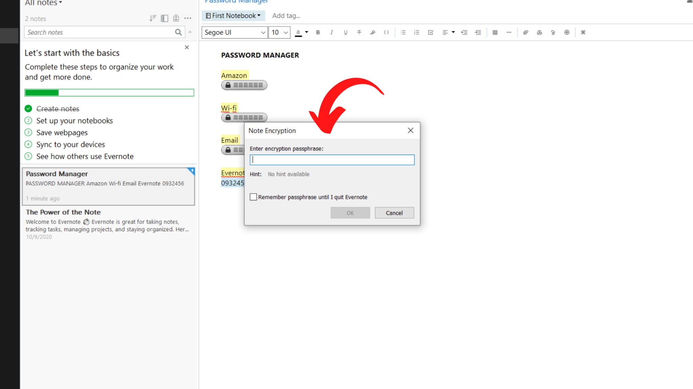Click the green onboarding progress bar

point(109,93)
